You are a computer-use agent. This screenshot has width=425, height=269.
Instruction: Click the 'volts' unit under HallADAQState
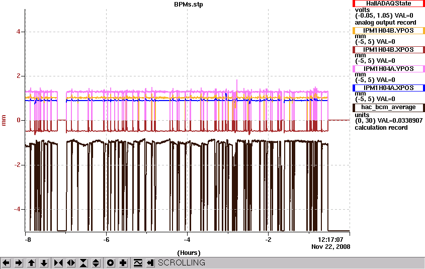click(x=363, y=10)
